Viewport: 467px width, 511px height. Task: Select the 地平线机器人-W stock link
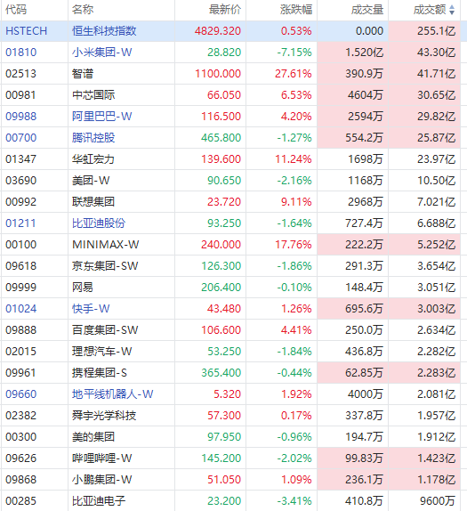(x=113, y=394)
